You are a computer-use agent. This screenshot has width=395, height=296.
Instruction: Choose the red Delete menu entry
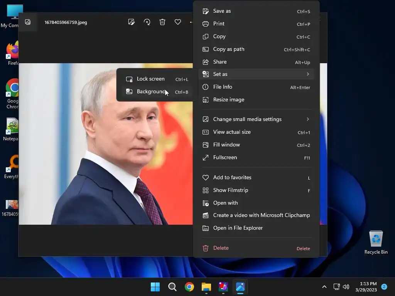[x=256, y=248]
